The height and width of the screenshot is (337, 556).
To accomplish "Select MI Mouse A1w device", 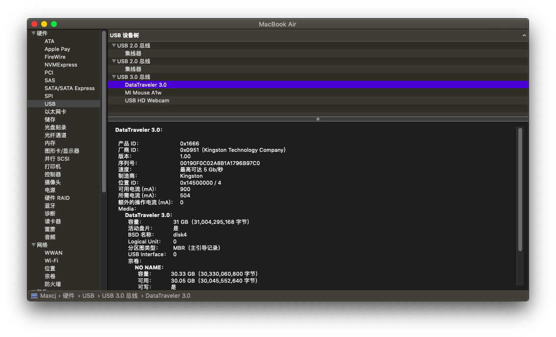I will (x=143, y=93).
